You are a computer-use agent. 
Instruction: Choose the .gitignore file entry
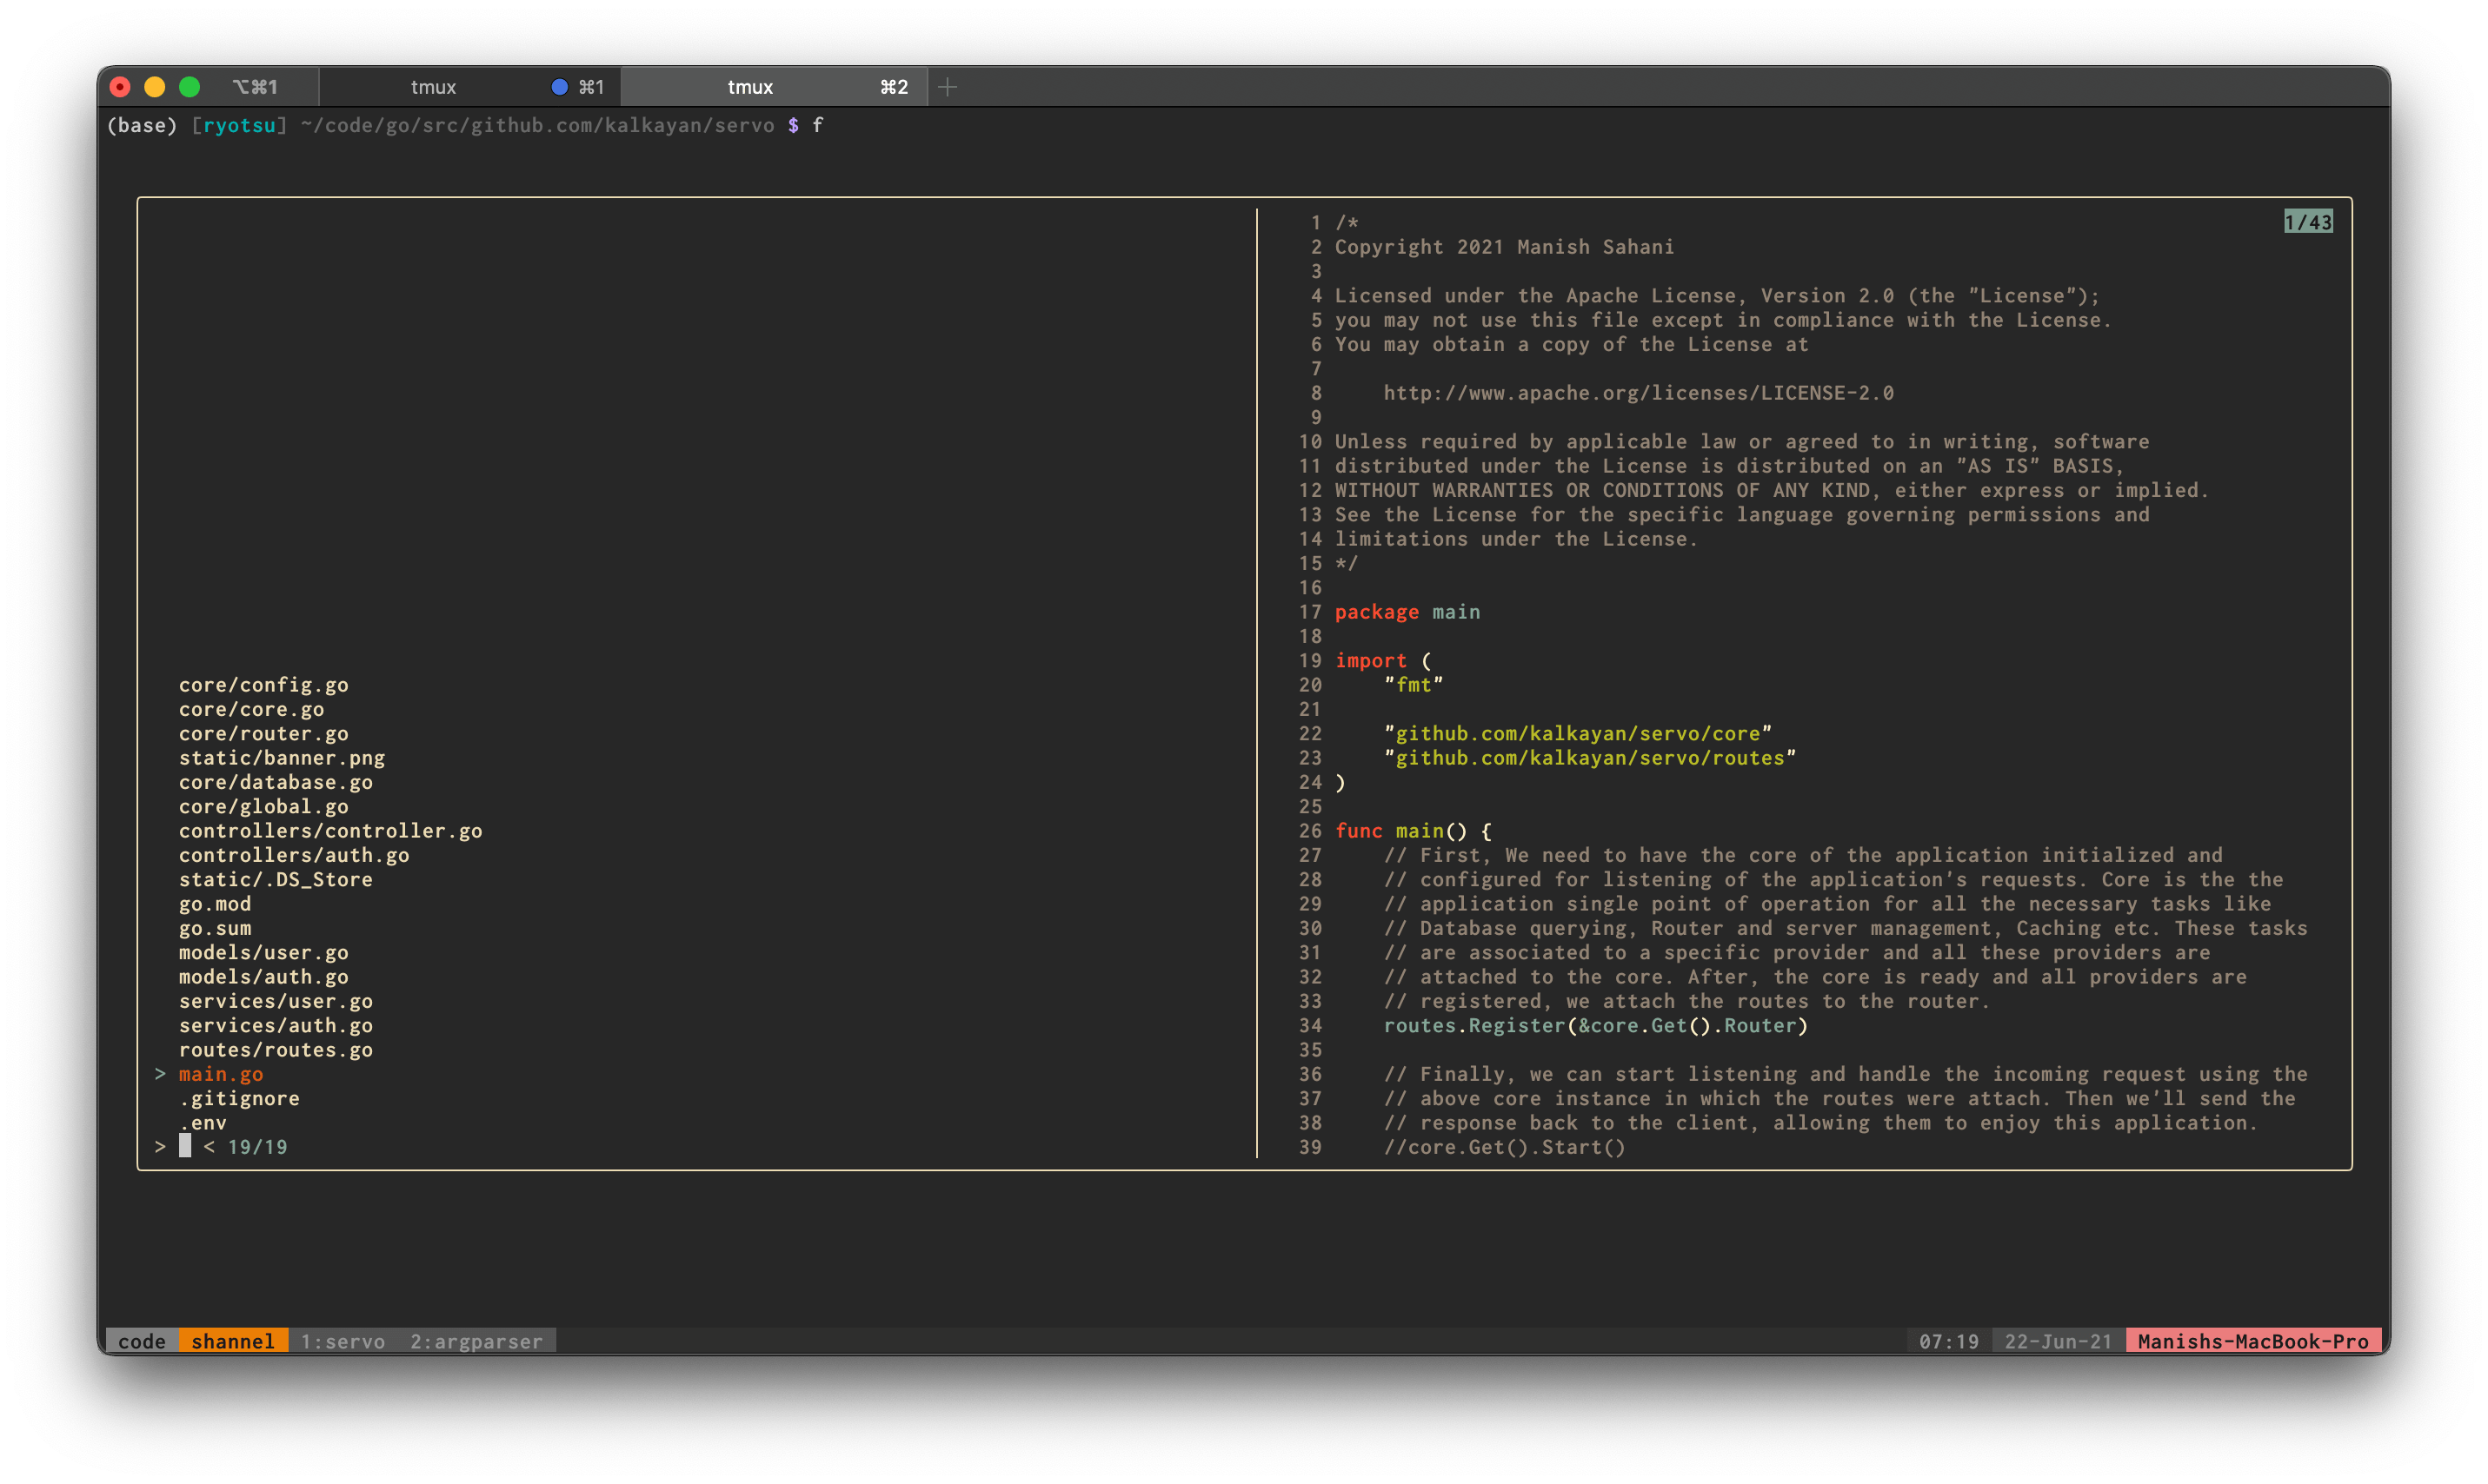239,1098
